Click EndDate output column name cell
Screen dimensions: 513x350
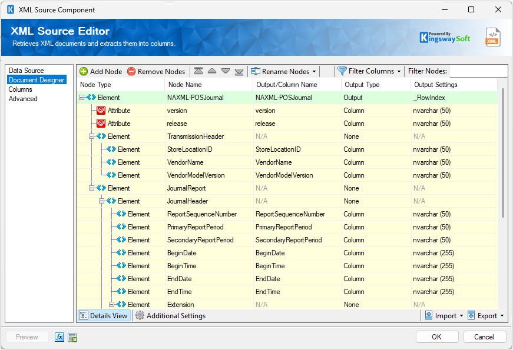point(297,279)
